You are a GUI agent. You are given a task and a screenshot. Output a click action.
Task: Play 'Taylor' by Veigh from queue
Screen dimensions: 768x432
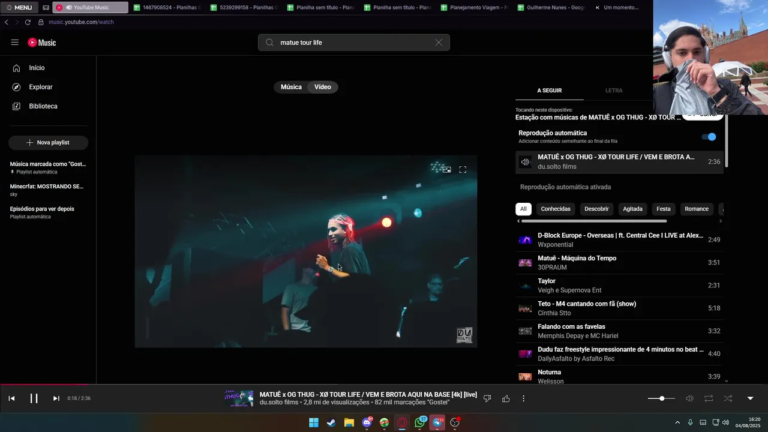619,286
